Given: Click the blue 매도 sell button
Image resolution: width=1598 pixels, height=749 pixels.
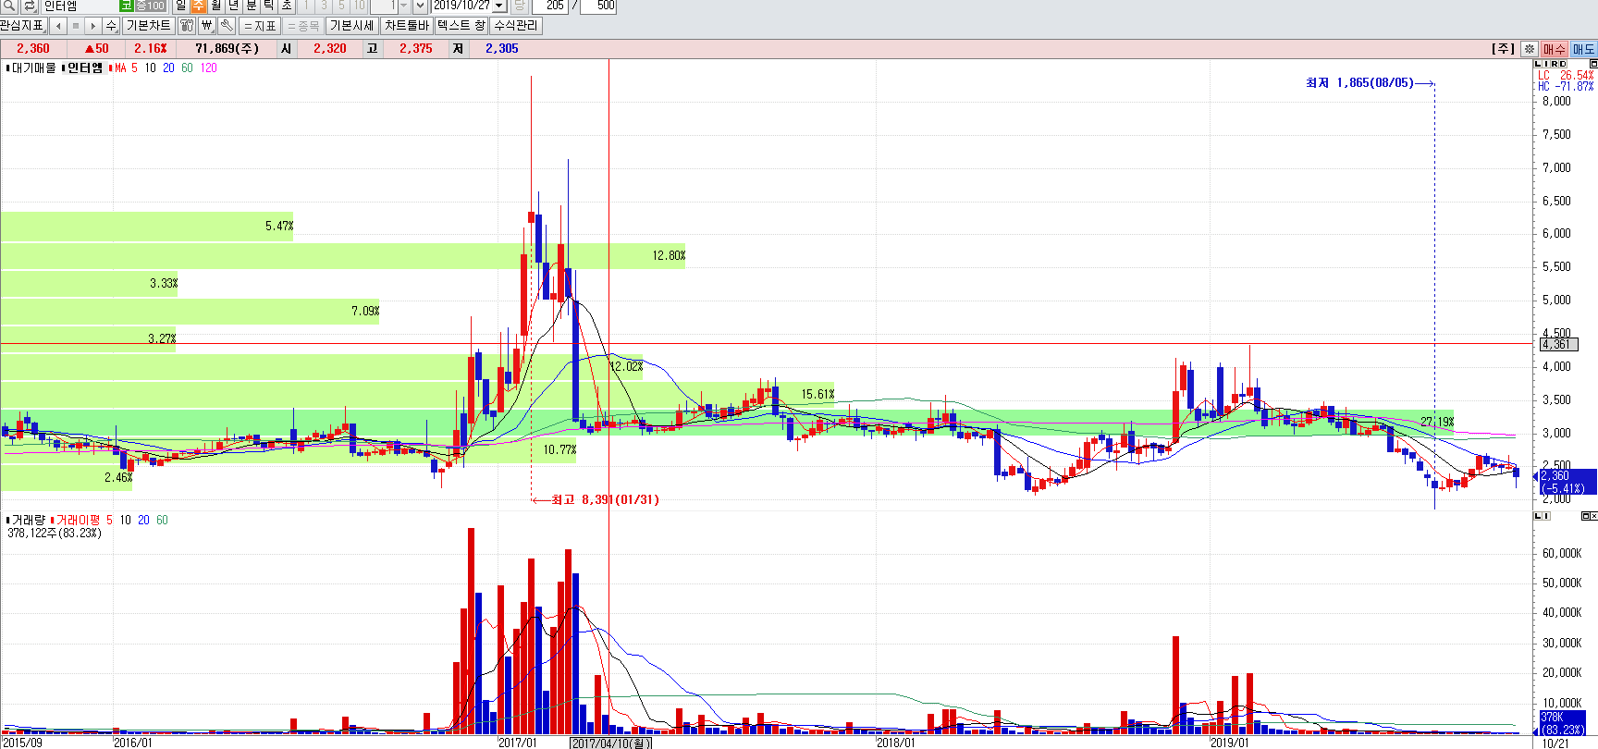Looking at the screenshot, I should (x=1583, y=49).
